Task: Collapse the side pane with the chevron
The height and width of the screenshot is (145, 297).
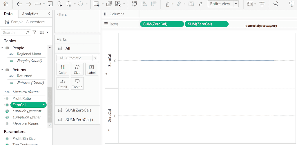Action: pos(49,14)
